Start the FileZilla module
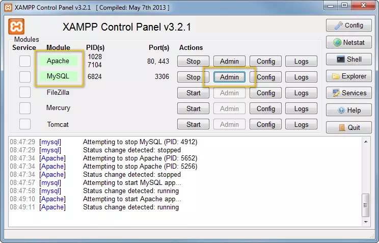This screenshot has width=379, height=243. tap(193, 93)
